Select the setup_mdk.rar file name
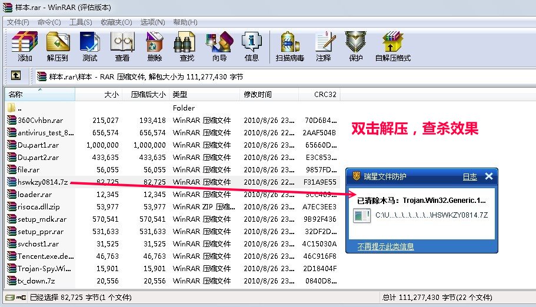The height and width of the screenshot is (307, 536). pos(42,219)
